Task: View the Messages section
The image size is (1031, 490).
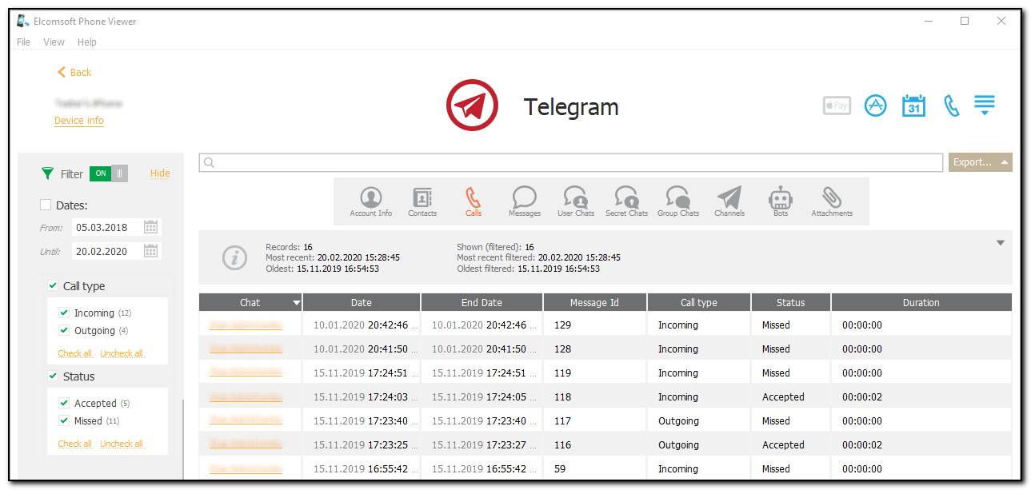Action: (524, 201)
